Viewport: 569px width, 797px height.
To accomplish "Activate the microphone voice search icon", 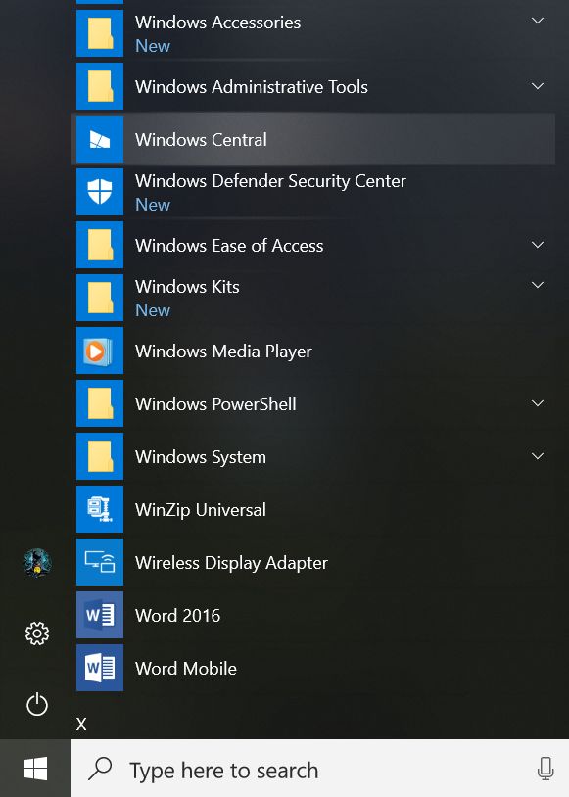I will [545, 769].
